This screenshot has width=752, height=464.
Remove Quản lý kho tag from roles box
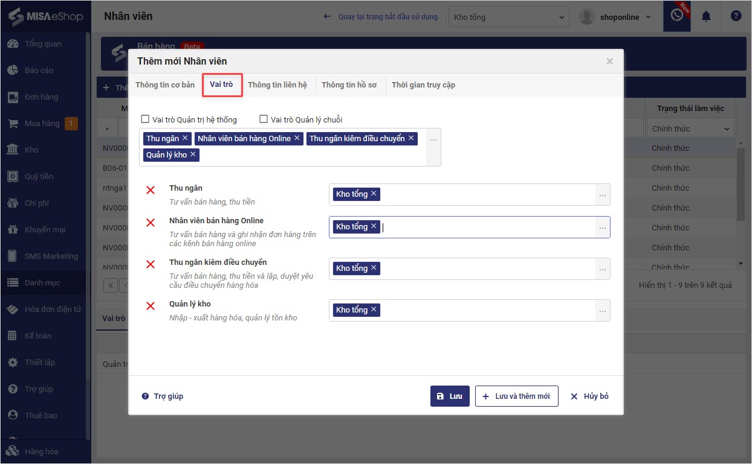[193, 154]
